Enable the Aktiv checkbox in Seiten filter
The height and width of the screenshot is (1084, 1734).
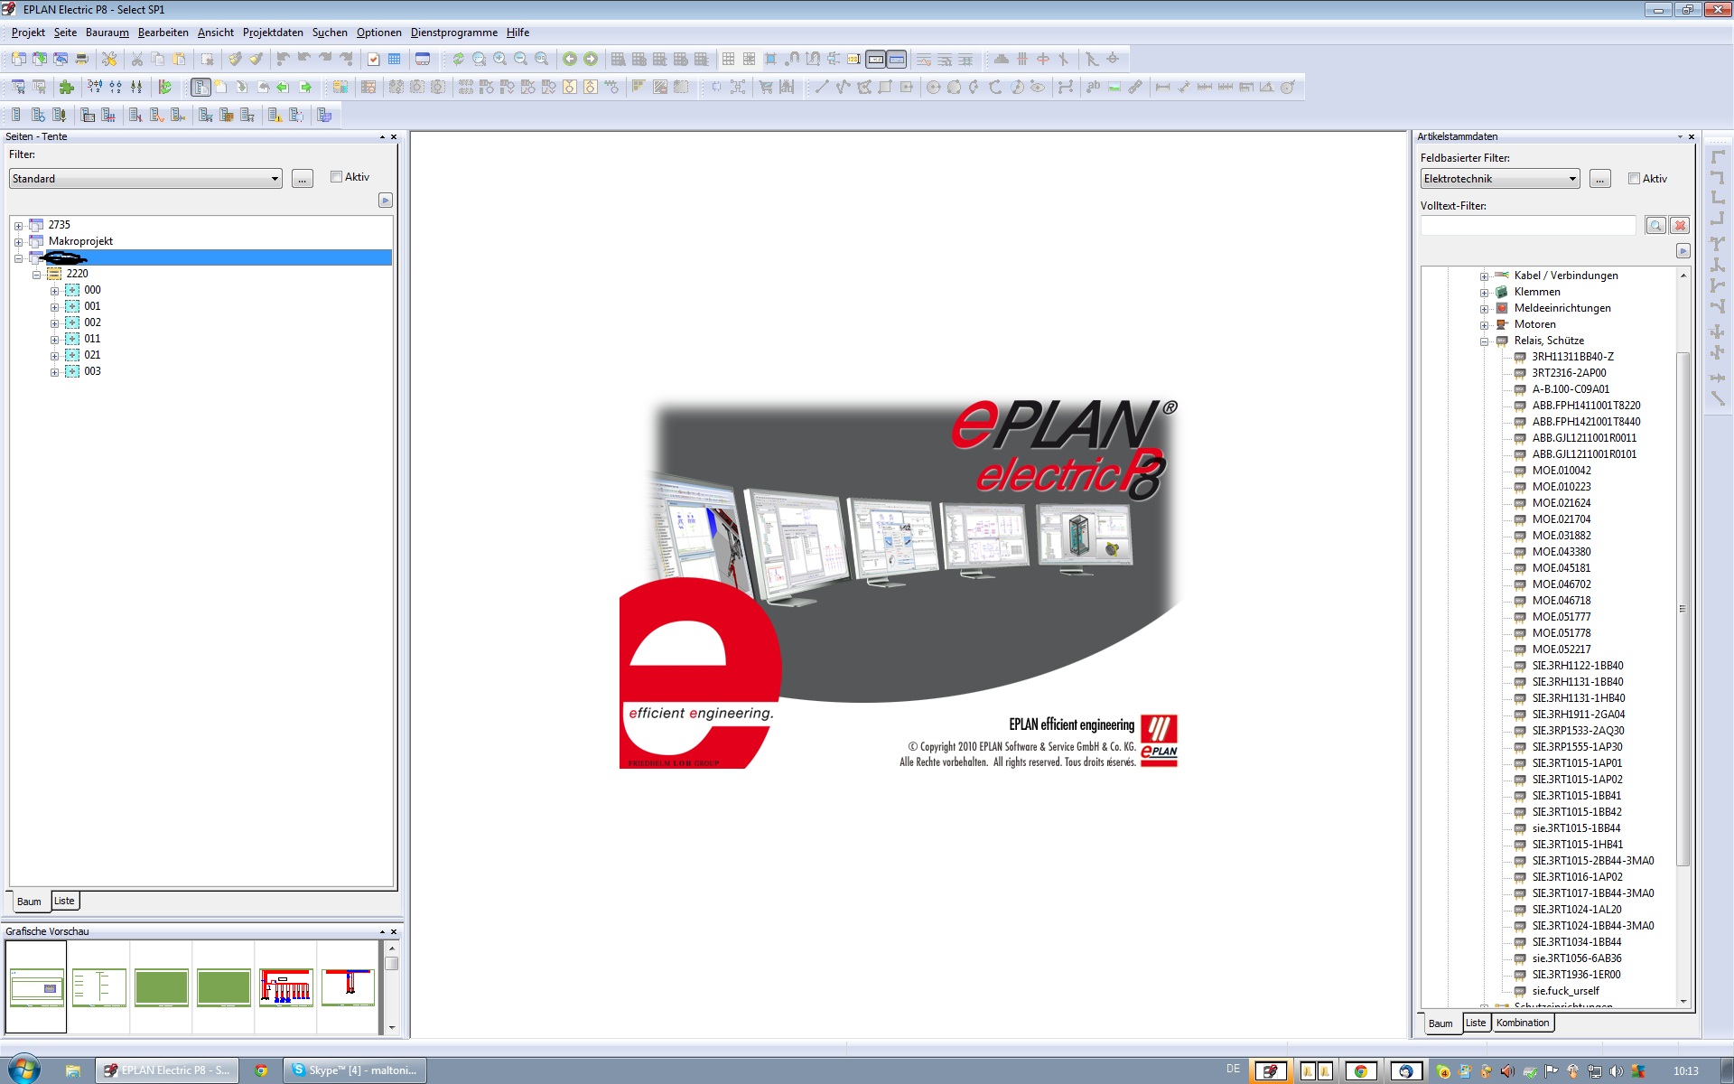pyautogui.click(x=336, y=177)
